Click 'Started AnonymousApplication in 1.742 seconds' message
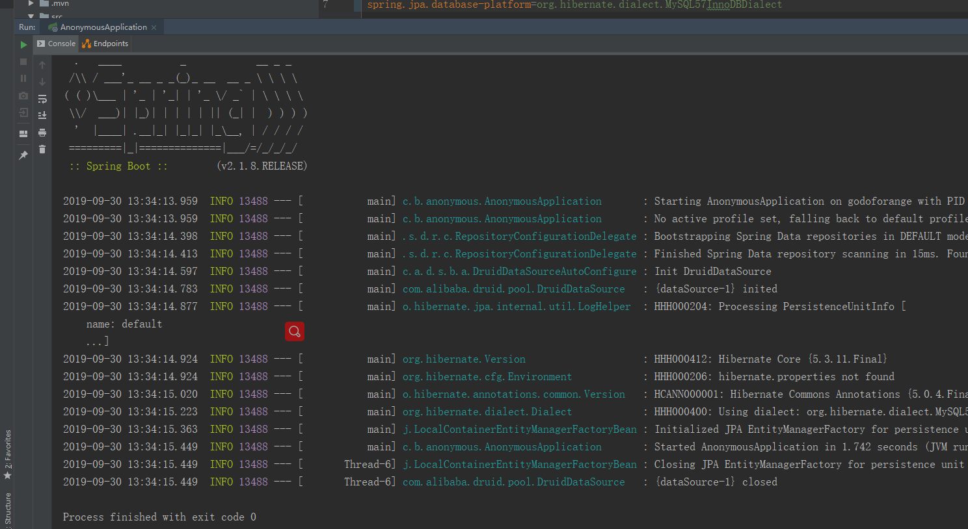 tap(811, 447)
